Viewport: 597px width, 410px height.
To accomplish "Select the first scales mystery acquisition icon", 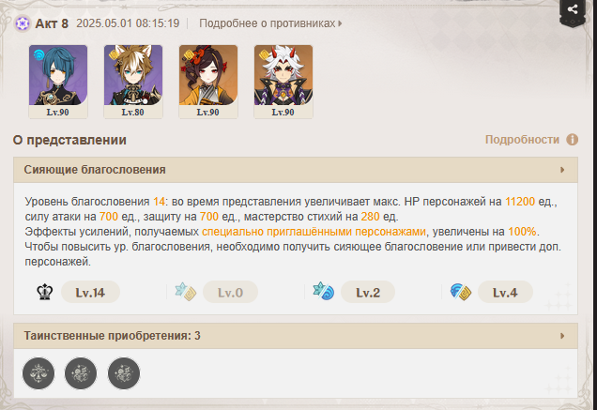I will pos(38,373).
